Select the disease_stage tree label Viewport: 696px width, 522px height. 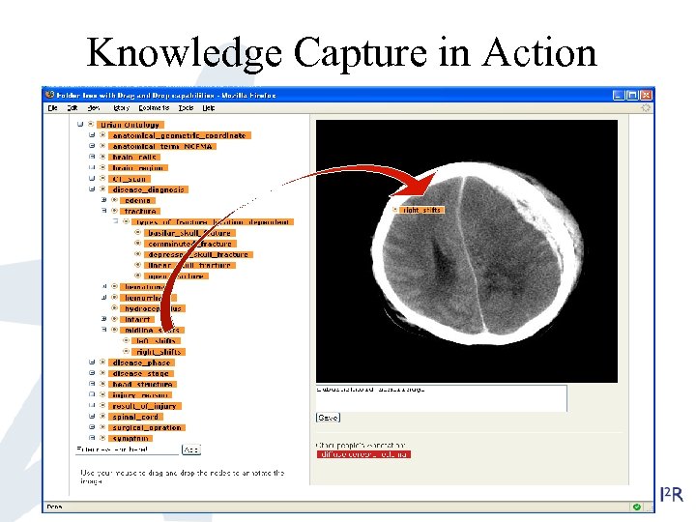[141, 373]
